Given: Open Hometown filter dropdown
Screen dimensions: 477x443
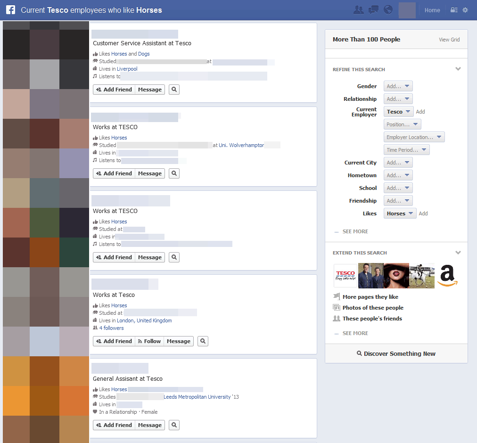Looking at the screenshot, I should click(x=398, y=175).
